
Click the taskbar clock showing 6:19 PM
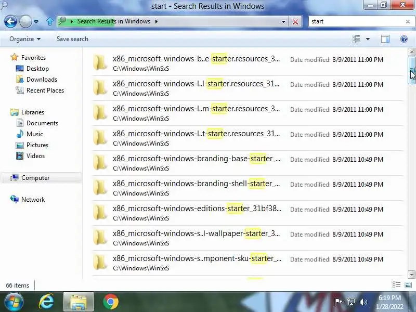click(x=389, y=302)
